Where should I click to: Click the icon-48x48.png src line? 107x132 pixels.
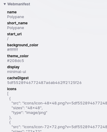pos(59,103)
